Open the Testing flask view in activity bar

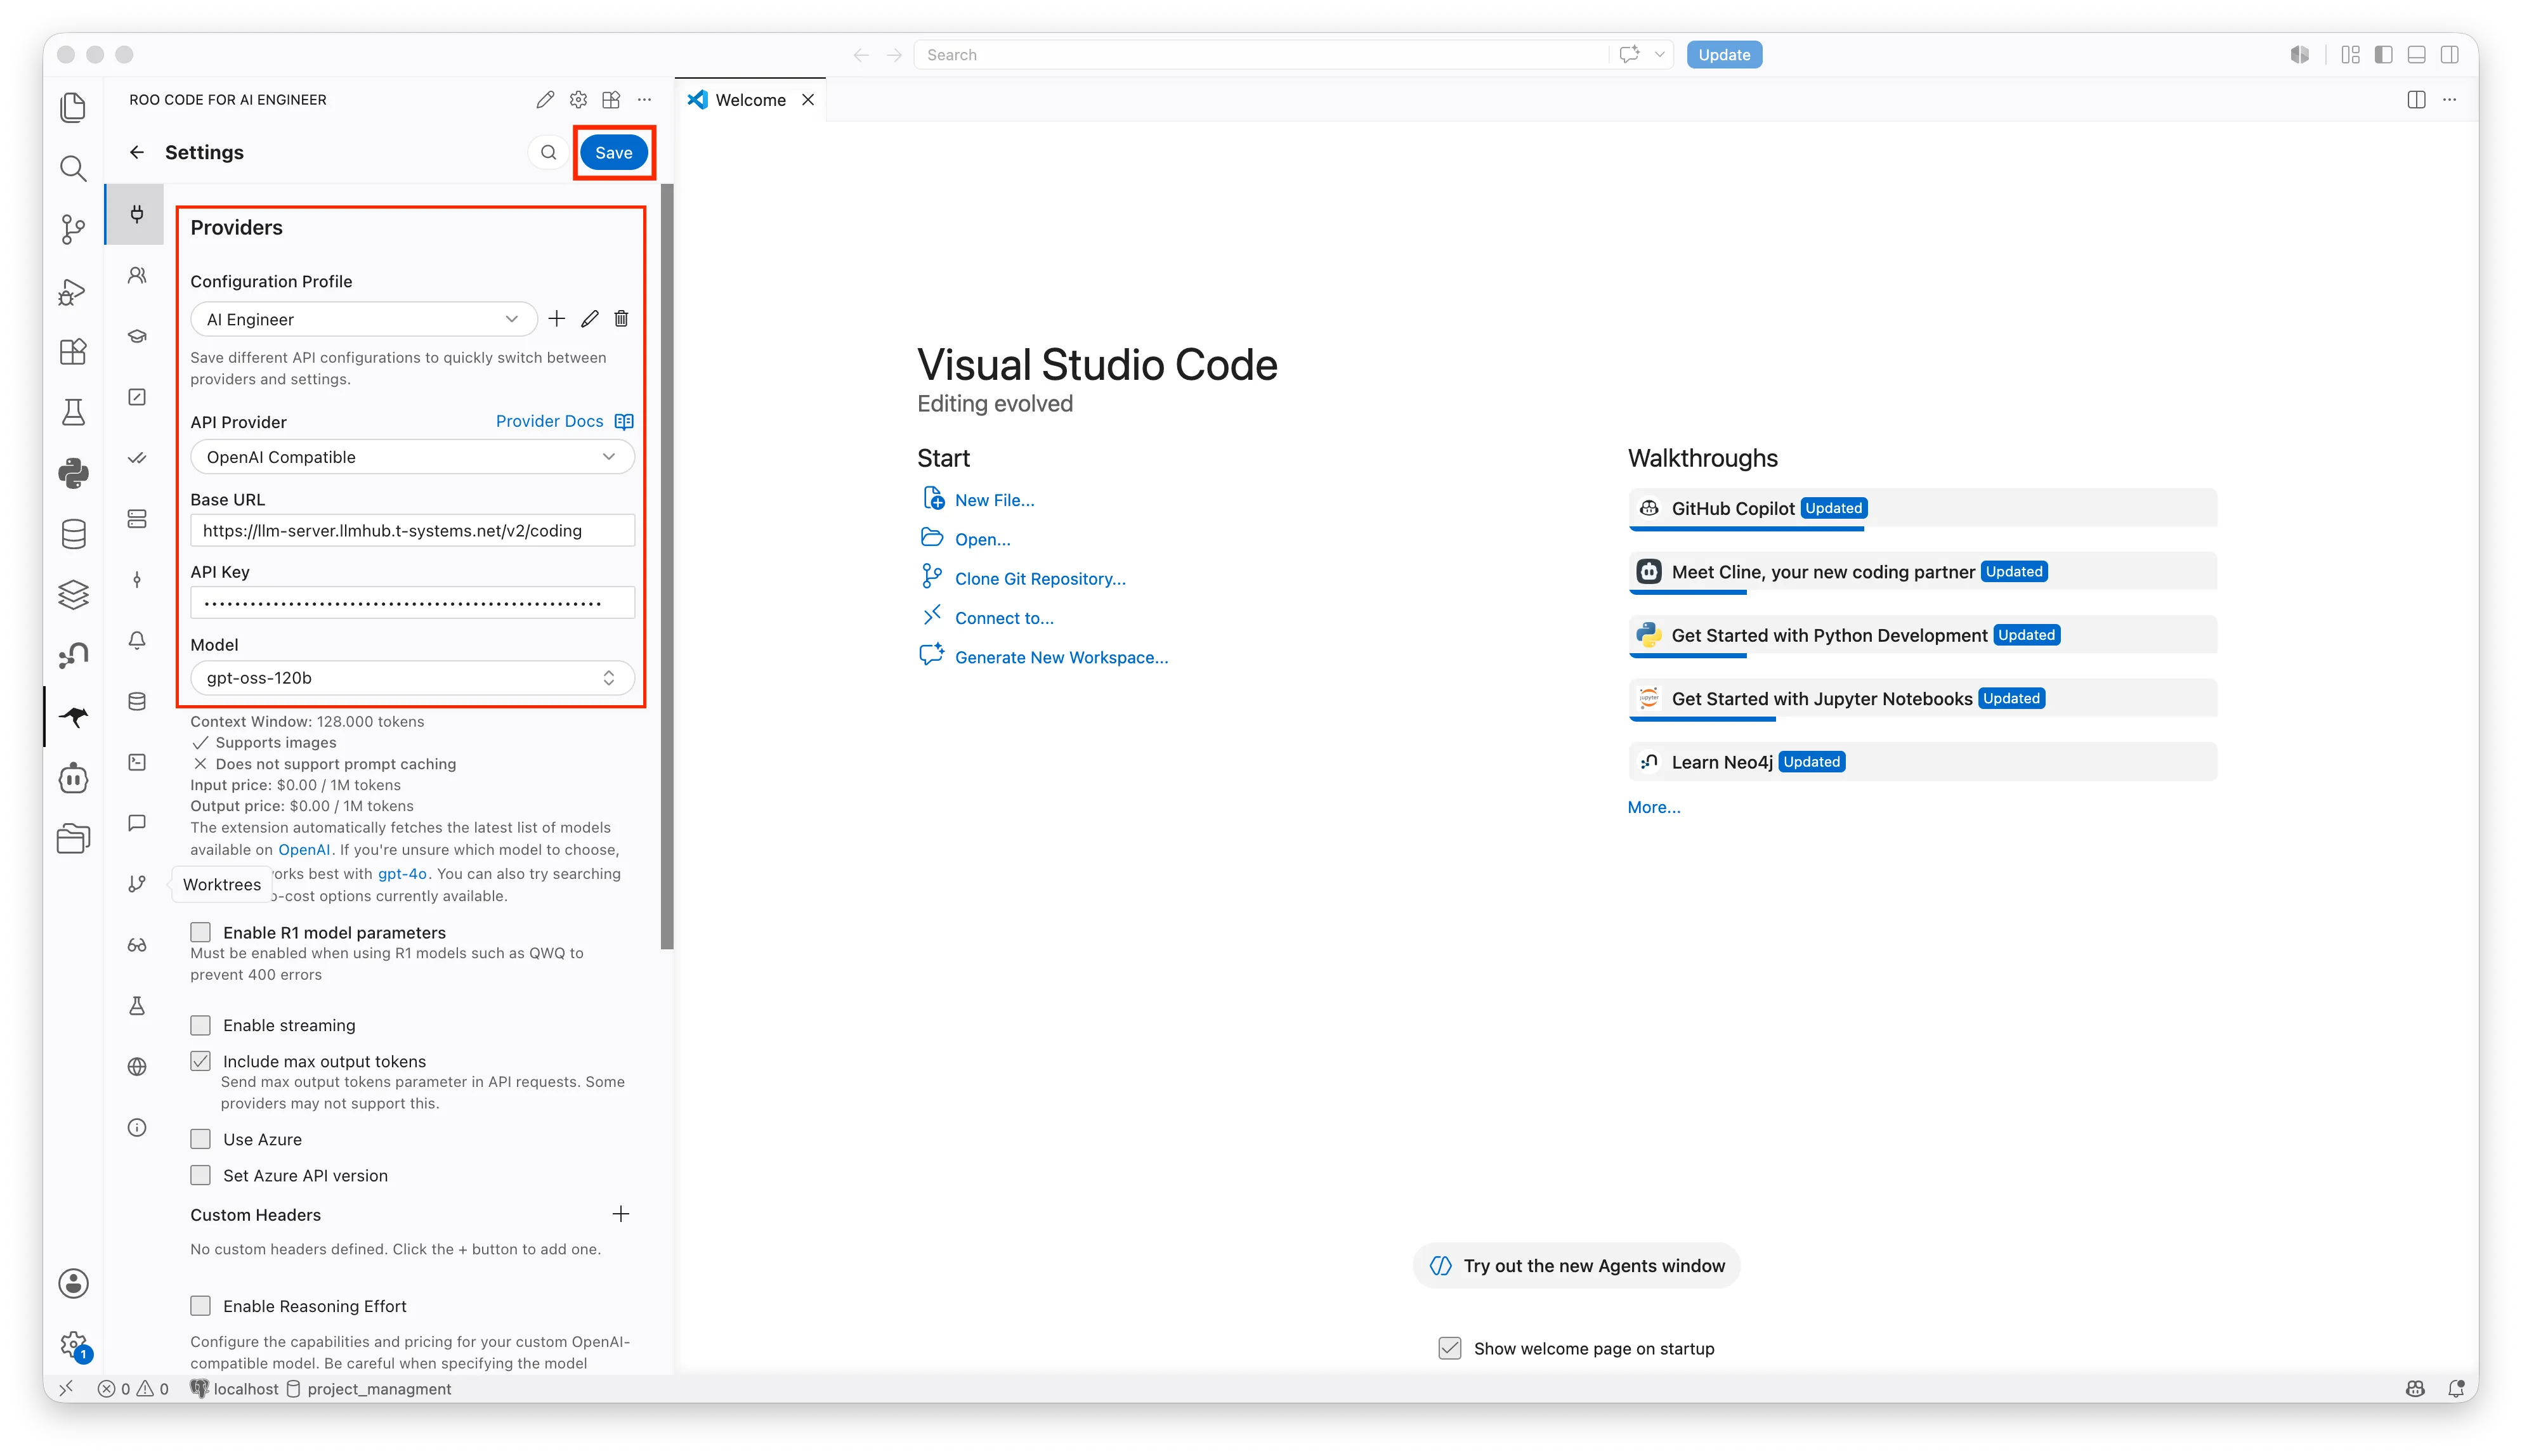(x=73, y=412)
